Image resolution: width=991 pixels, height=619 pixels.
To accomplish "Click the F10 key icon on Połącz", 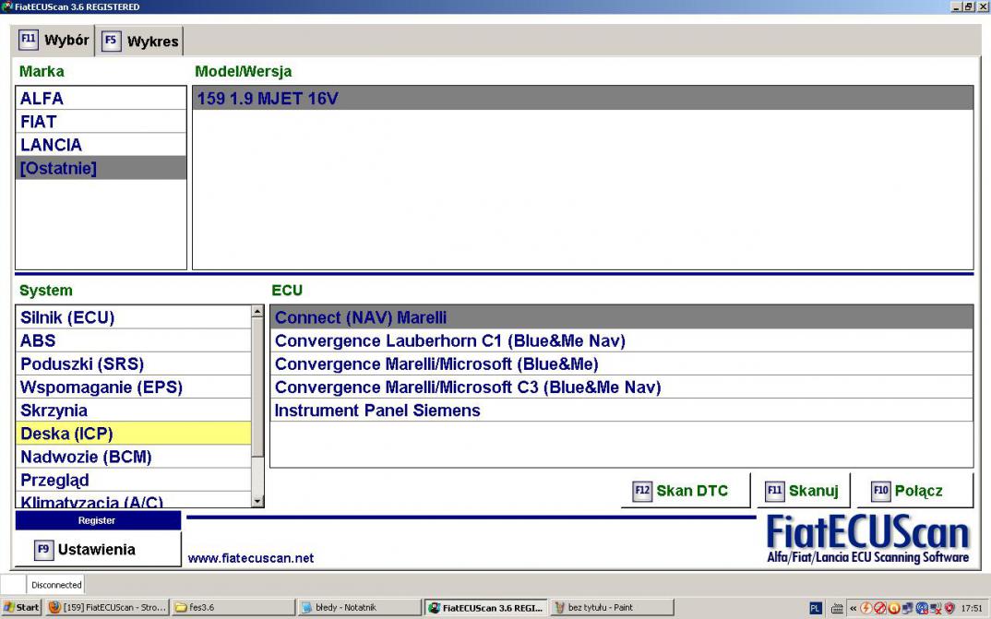I will click(880, 491).
